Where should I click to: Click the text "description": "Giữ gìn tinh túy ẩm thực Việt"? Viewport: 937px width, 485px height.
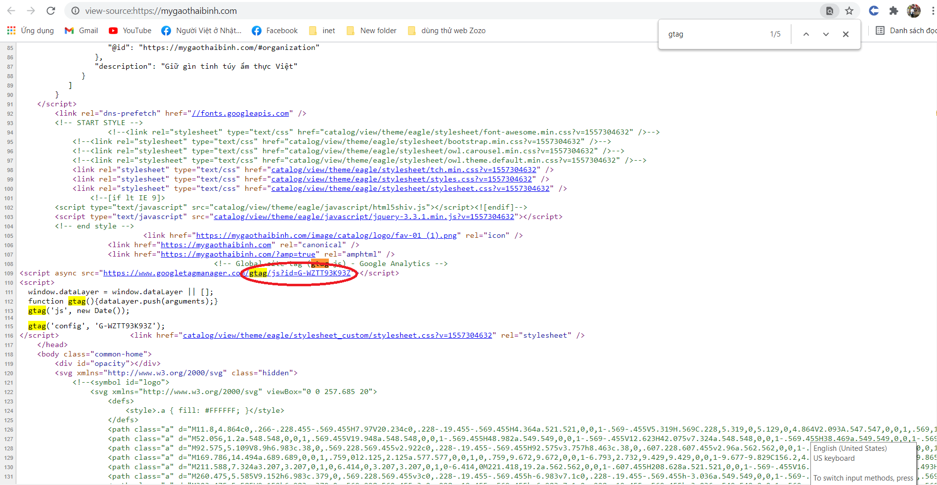(x=196, y=66)
